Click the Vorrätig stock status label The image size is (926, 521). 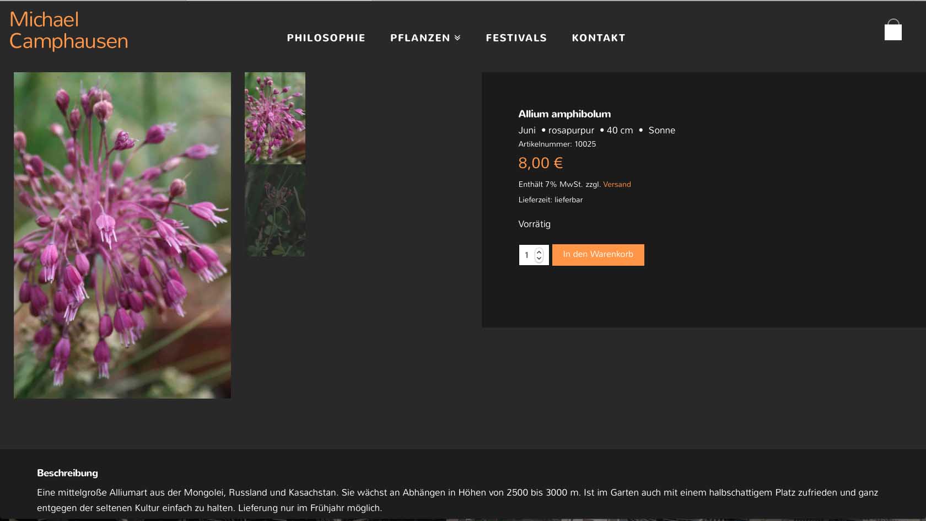tap(534, 224)
